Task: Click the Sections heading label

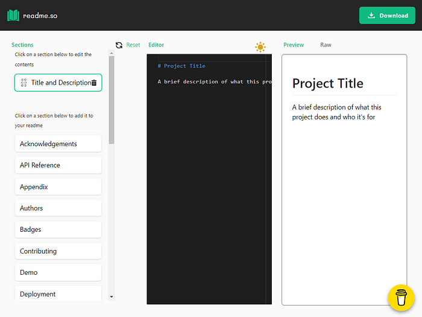Action: [22, 45]
